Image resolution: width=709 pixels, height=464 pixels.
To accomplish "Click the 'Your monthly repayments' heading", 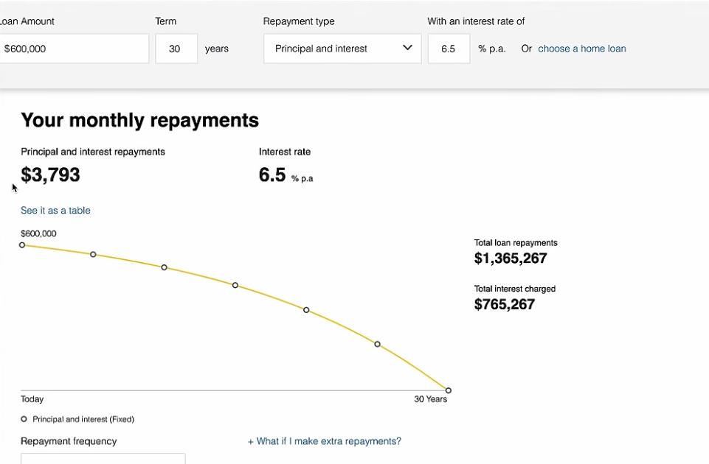I will click(139, 120).
